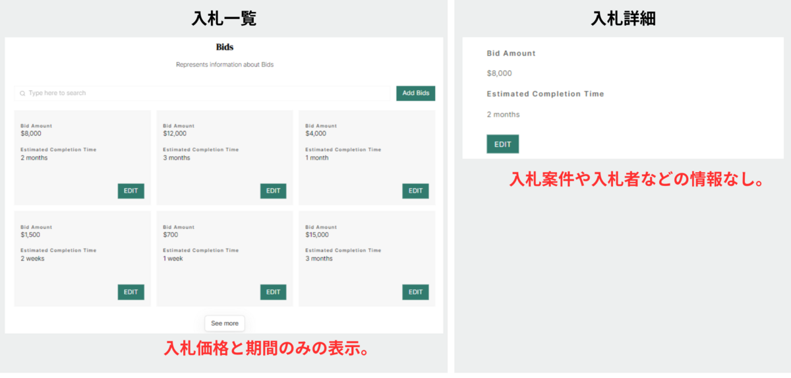Click the '1 week' completion time
This screenshot has width=791, height=378.
[x=173, y=259]
